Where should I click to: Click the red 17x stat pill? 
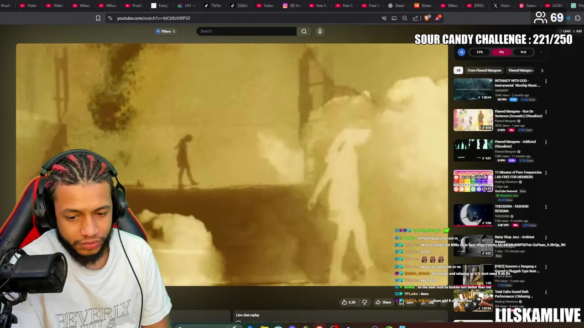tap(501, 52)
